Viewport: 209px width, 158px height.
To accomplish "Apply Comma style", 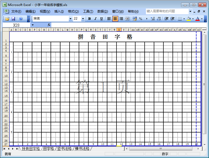I will [x=147, y=19].
